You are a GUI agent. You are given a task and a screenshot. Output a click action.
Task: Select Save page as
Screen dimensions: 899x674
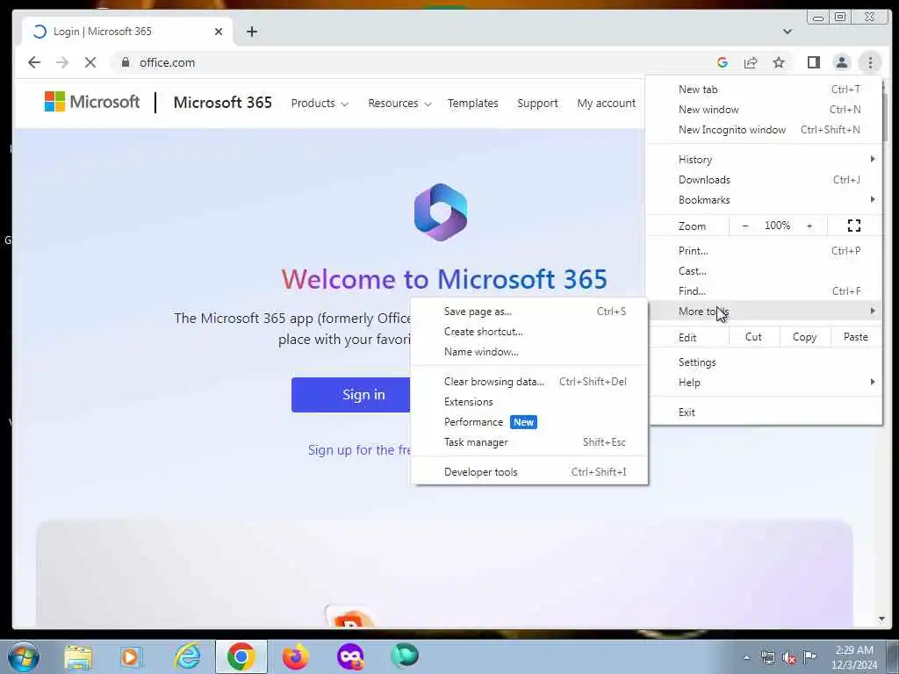point(529,312)
